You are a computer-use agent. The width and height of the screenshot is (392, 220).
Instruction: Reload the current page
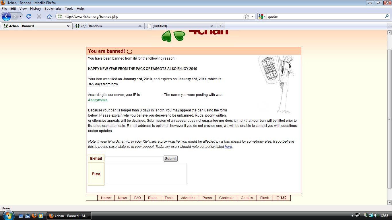(x=28, y=16)
